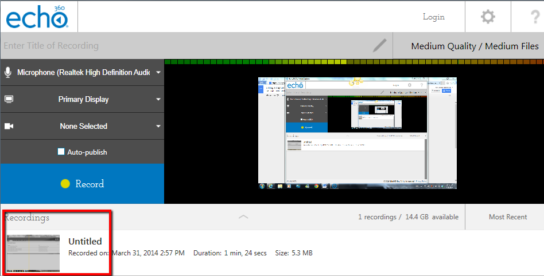Click Internet Explorer icon in preview taskbar
Viewport: 544px width, 276px height.
click(x=271, y=186)
